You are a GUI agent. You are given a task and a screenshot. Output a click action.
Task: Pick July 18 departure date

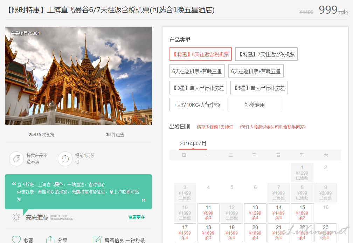click(208, 232)
